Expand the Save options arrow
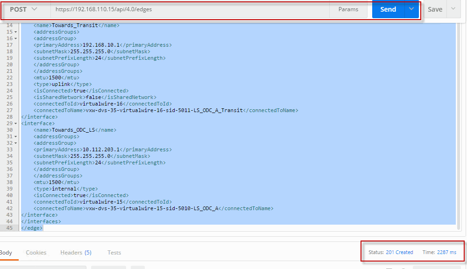This screenshot has width=467, height=269. point(453,9)
